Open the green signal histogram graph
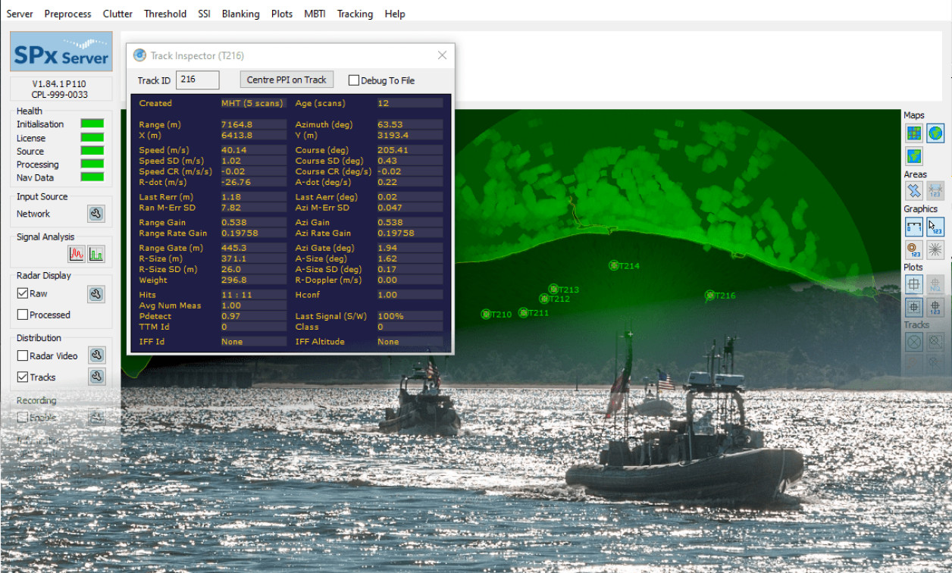Screen dimensions: 952x573 tap(96, 253)
